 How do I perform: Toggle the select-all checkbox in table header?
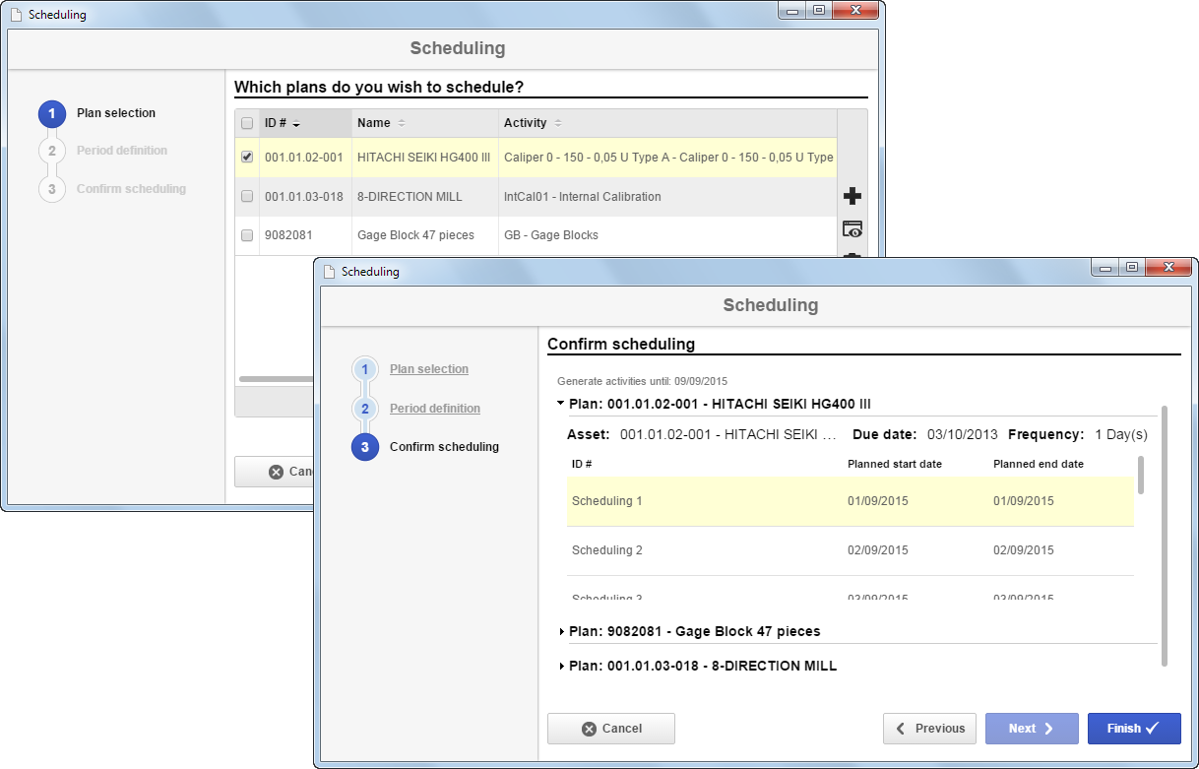point(247,123)
